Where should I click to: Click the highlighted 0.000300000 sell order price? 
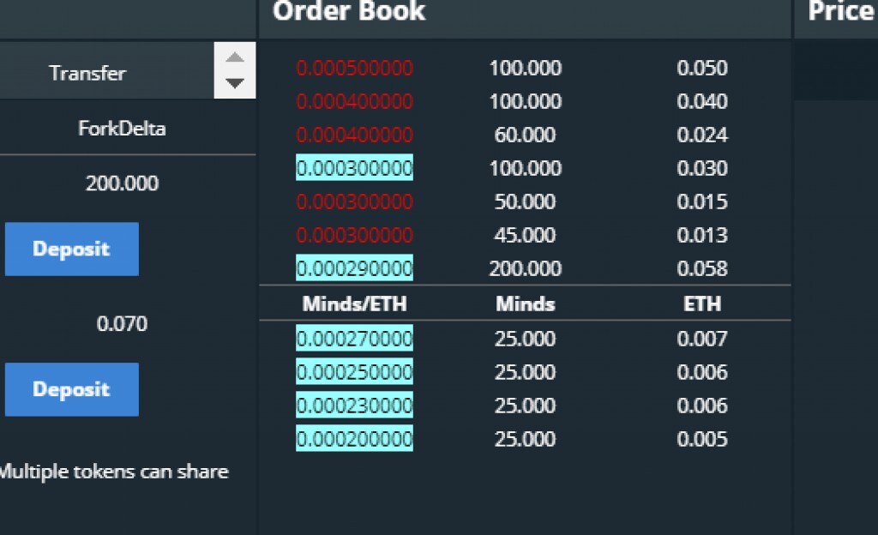354,168
